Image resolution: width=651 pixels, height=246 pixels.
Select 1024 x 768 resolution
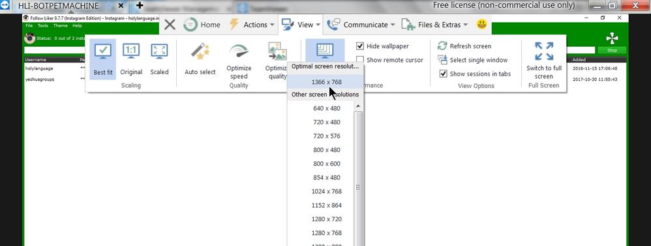[x=326, y=191]
